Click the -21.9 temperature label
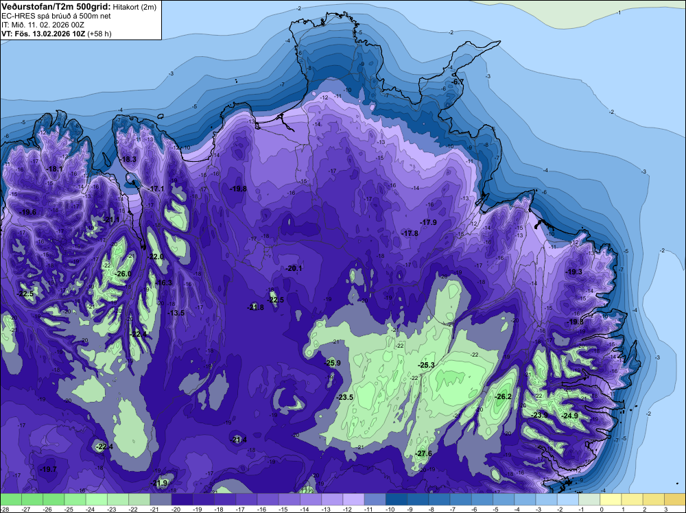The height and width of the screenshot is (513, 686). click(x=159, y=483)
